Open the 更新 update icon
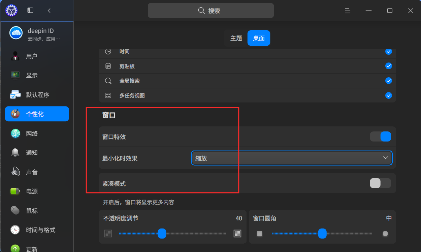This screenshot has width=421, height=252. point(15,249)
